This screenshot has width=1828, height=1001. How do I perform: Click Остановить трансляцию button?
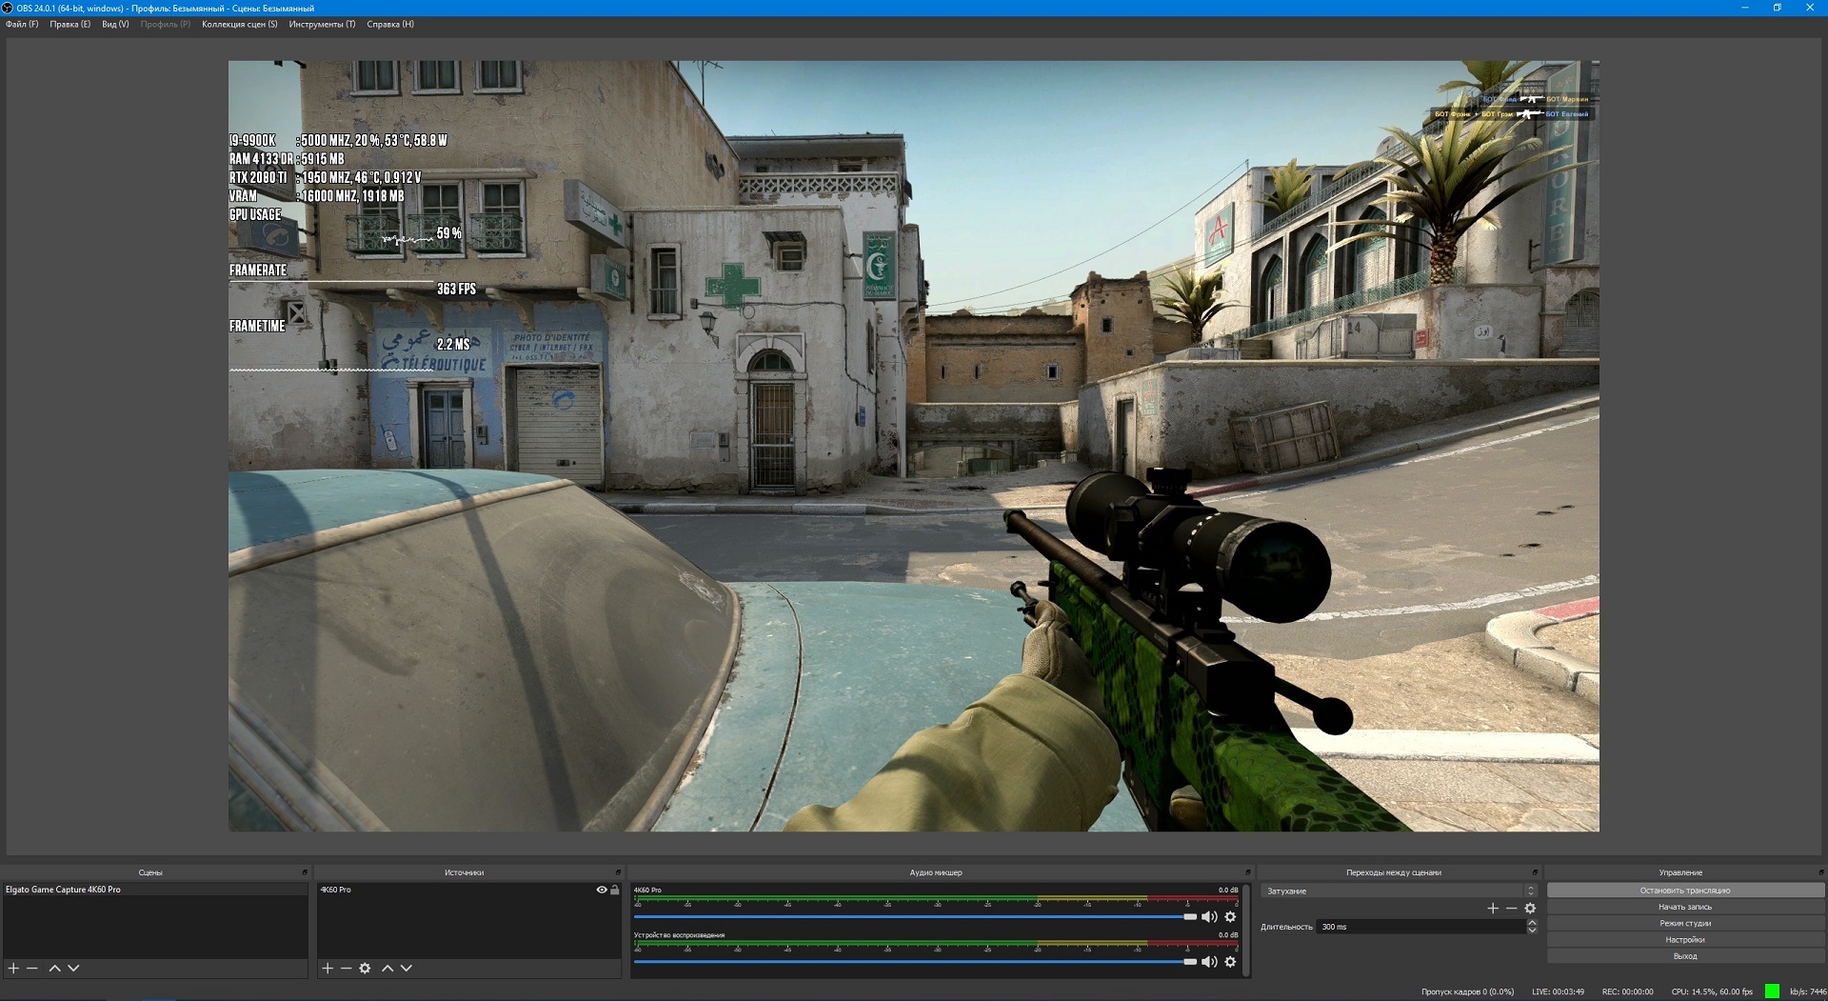coord(1685,891)
